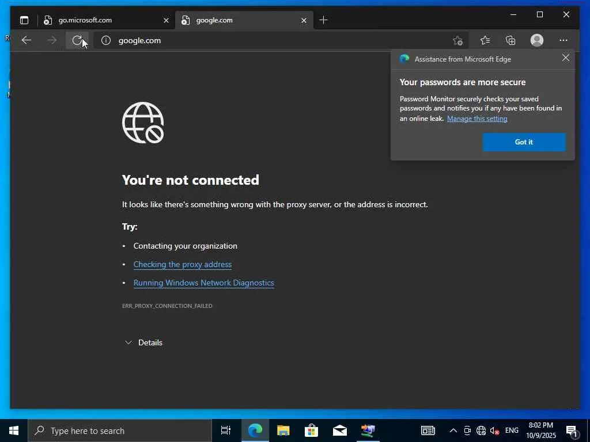Open the Windows Start menu

(x=14, y=430)
